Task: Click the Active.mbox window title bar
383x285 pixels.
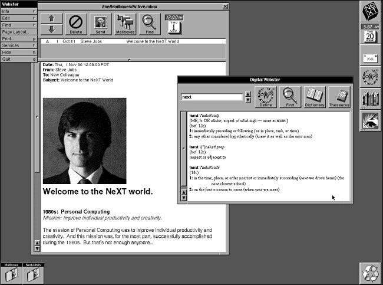Action: pyautogui.click(x=130, y=6)
